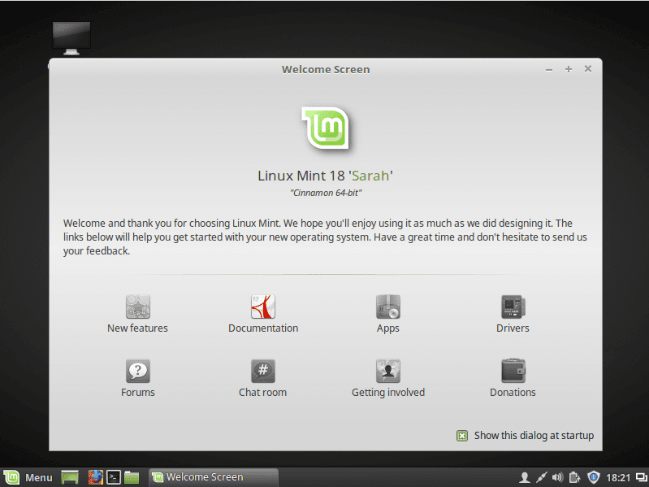Join the Chat room hash icon

tap(263, 371)
